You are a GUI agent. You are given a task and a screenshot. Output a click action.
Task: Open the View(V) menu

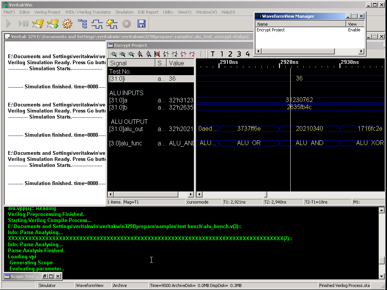point(184,12)
